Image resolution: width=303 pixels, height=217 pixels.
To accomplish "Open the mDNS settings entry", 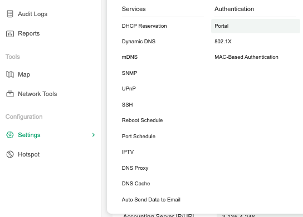I will click(x=130, y=57).
